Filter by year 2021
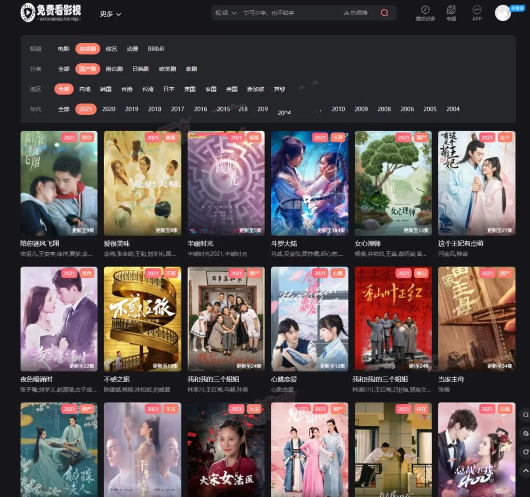 [x=85, y=109]
